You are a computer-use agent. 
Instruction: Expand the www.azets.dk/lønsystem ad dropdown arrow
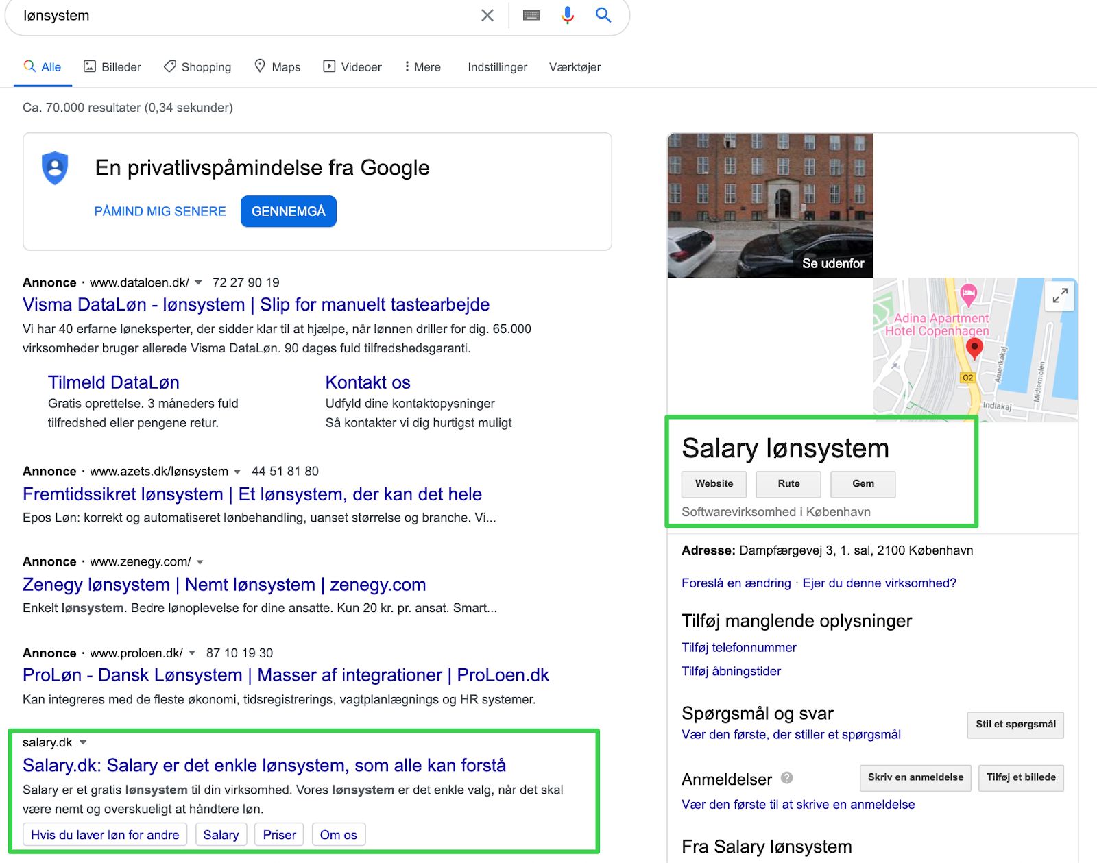tap(237, 472)
